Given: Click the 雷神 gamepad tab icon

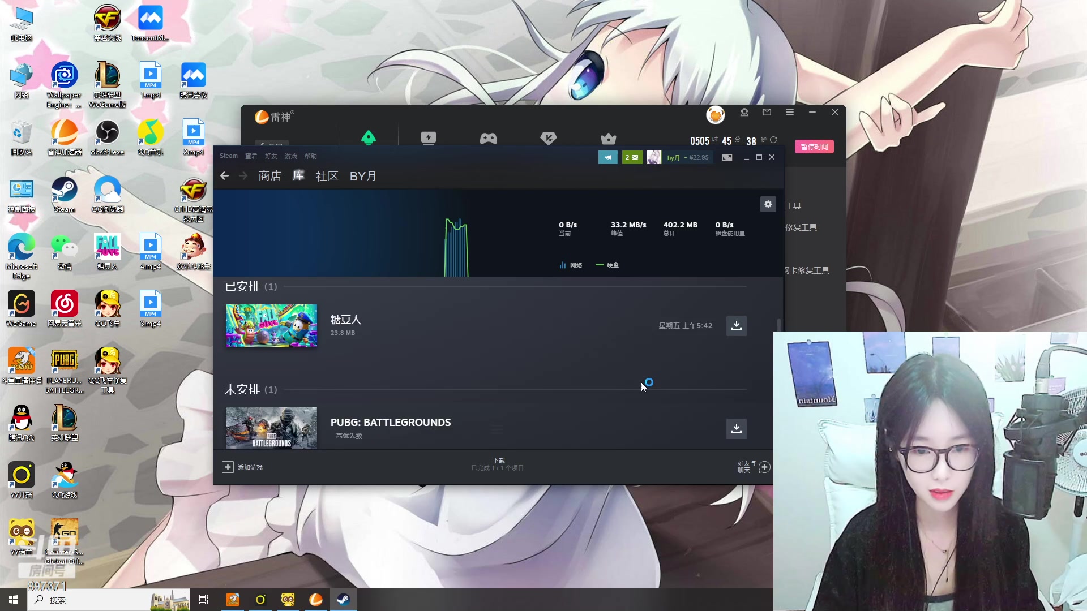Looking at the screenshot, I should 489,138.
